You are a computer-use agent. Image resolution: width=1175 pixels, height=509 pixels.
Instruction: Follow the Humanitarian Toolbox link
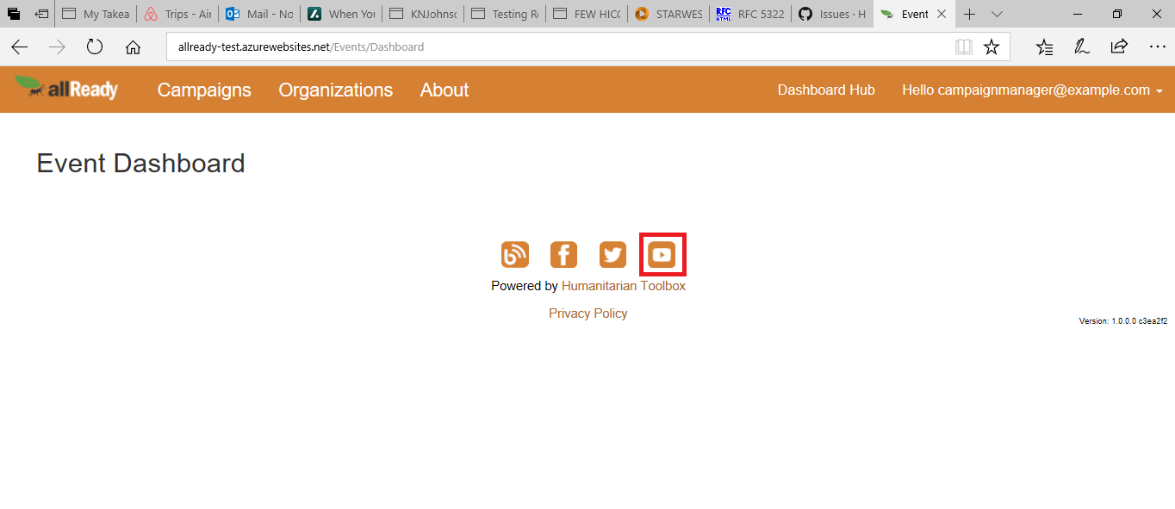624,286
